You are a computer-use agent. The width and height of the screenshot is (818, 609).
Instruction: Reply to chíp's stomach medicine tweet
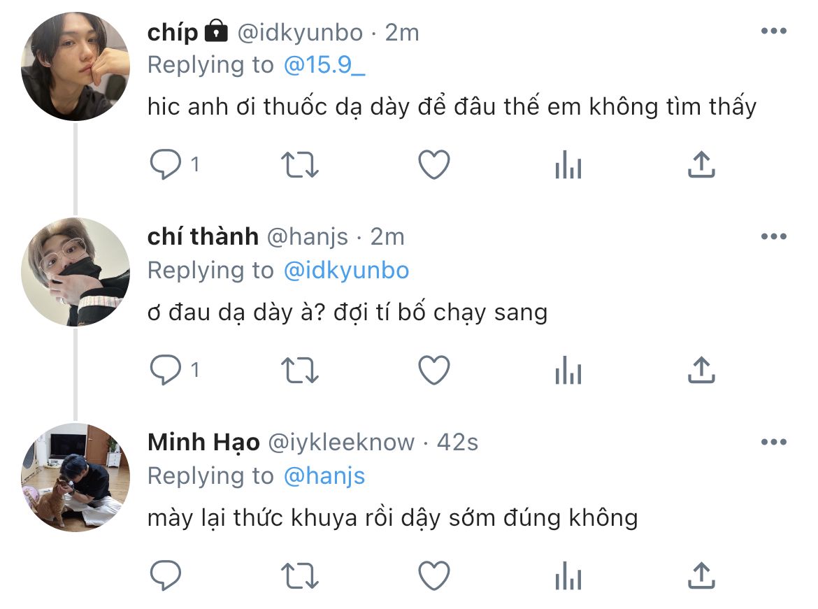166,165
